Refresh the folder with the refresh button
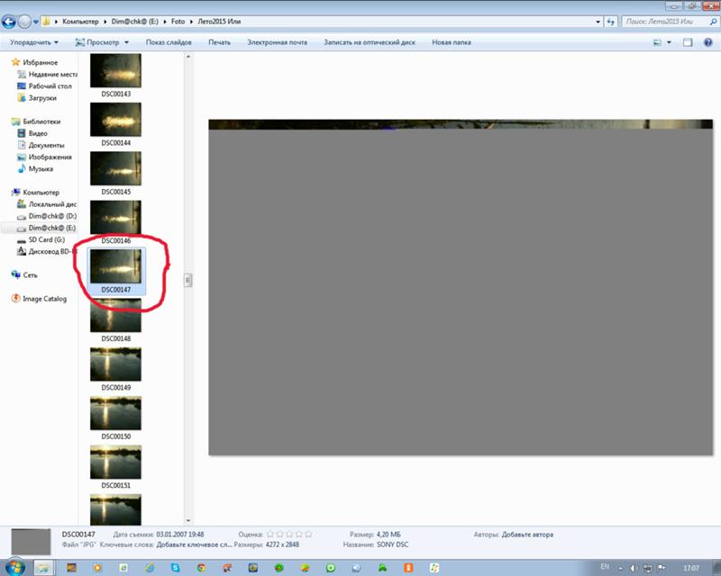The width and height of the screenshot is (721, 576). tap(611, 22)
